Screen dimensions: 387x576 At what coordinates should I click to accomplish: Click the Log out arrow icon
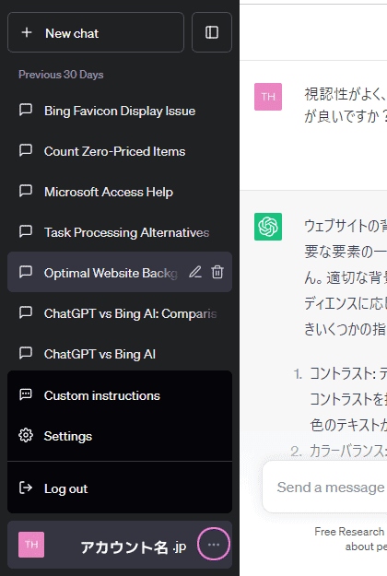[26, 488]
